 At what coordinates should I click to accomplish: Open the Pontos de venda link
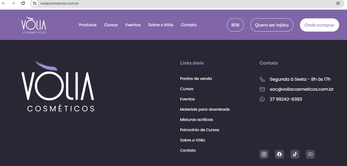[196, 79]
